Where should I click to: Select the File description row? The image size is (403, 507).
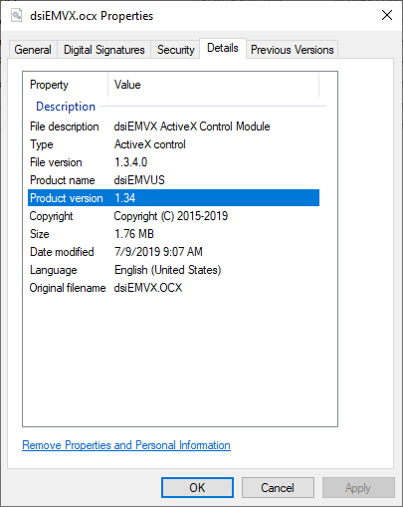pos(173,127)
